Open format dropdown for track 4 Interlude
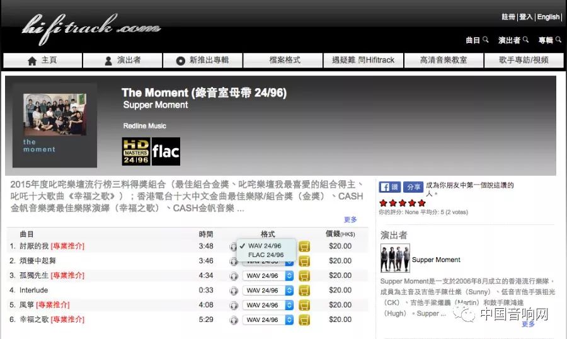 tap(268, 290)
